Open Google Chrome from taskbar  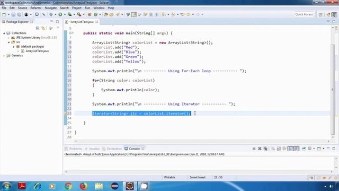coord(68,186)
